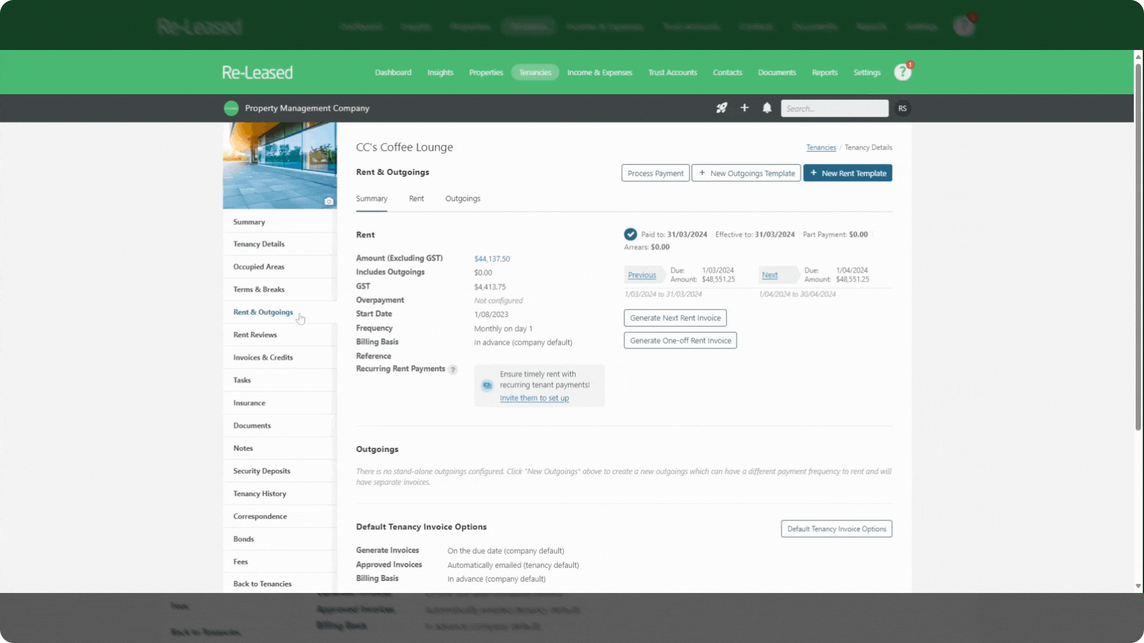Select Notes in the sidebar
The width and height of the screenshot is (1144, 643).
(279, 448)
